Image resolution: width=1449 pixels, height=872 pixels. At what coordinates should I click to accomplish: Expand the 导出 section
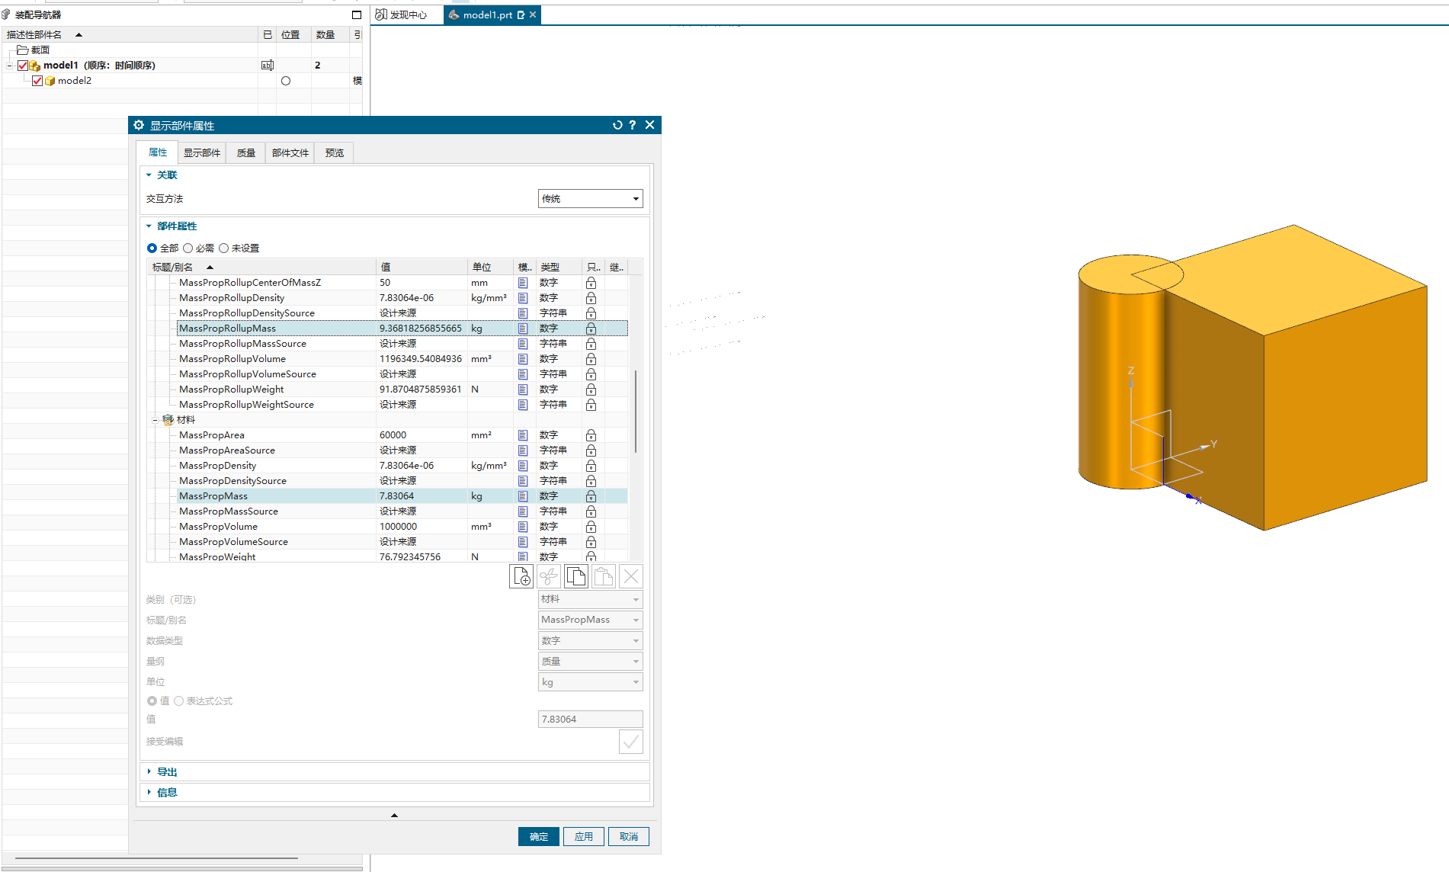[167, 772]
